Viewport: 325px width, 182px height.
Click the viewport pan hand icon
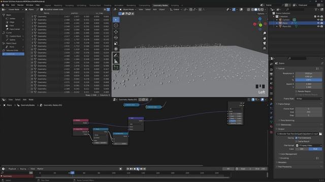[x=265, y=38]
